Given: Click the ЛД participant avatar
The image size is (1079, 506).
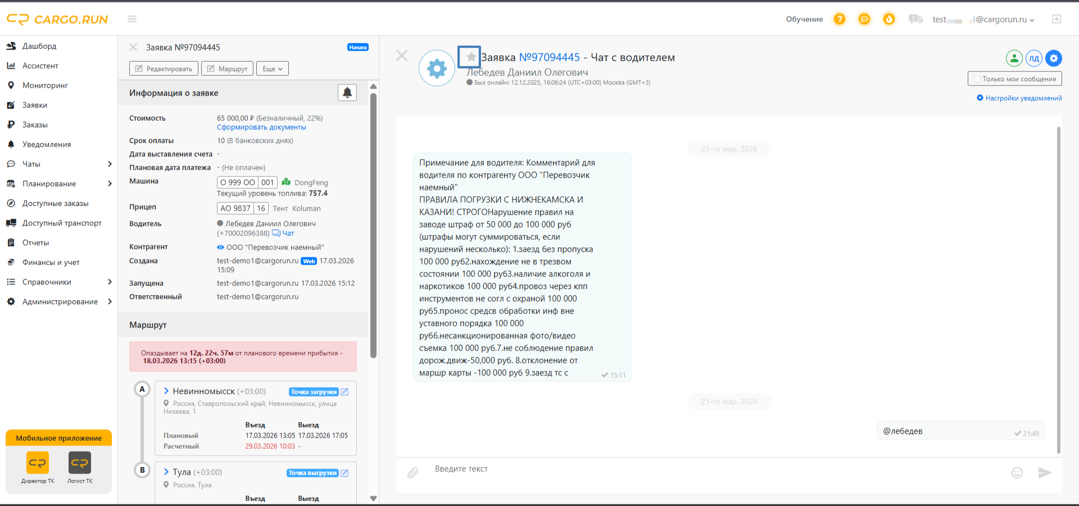Looking at the screenshot, I should (x=1034, y=58).
